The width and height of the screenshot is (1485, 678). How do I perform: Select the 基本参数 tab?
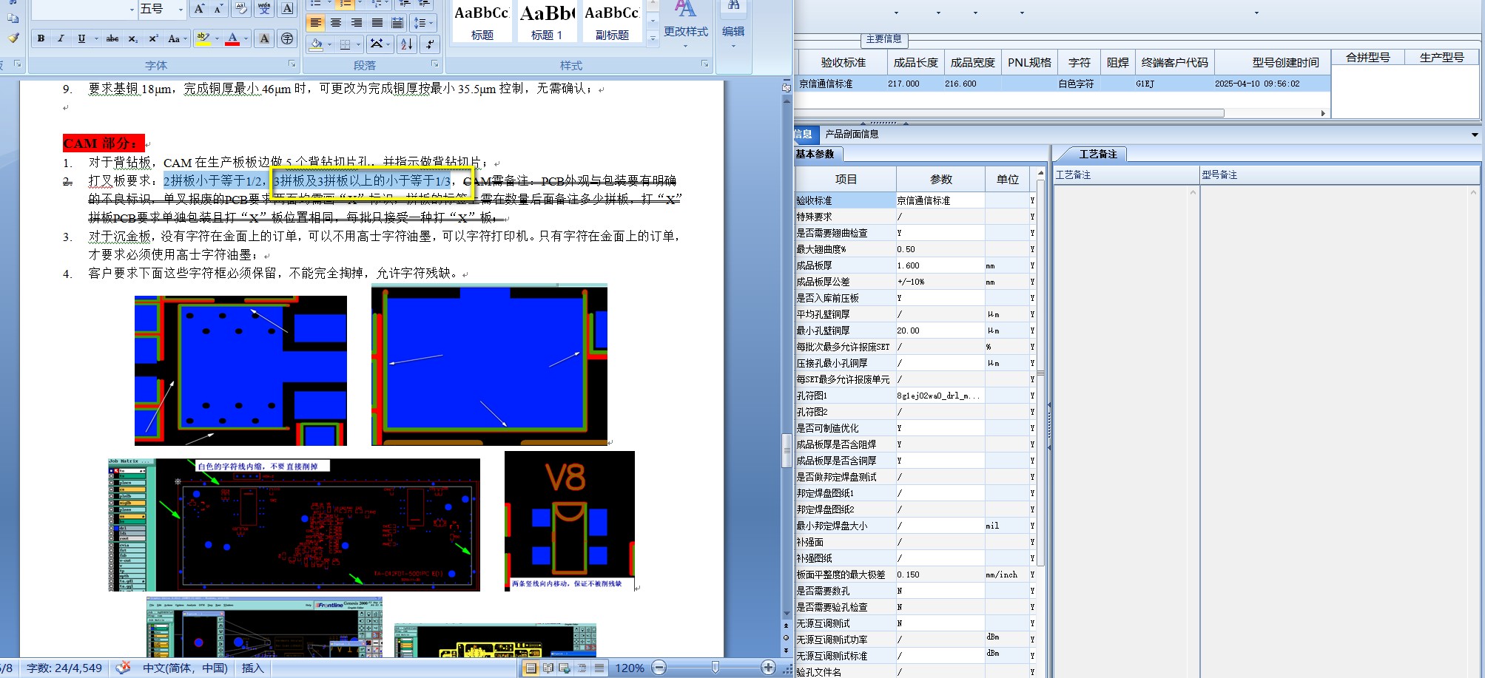pyautogui.click(x=815, y=154)
